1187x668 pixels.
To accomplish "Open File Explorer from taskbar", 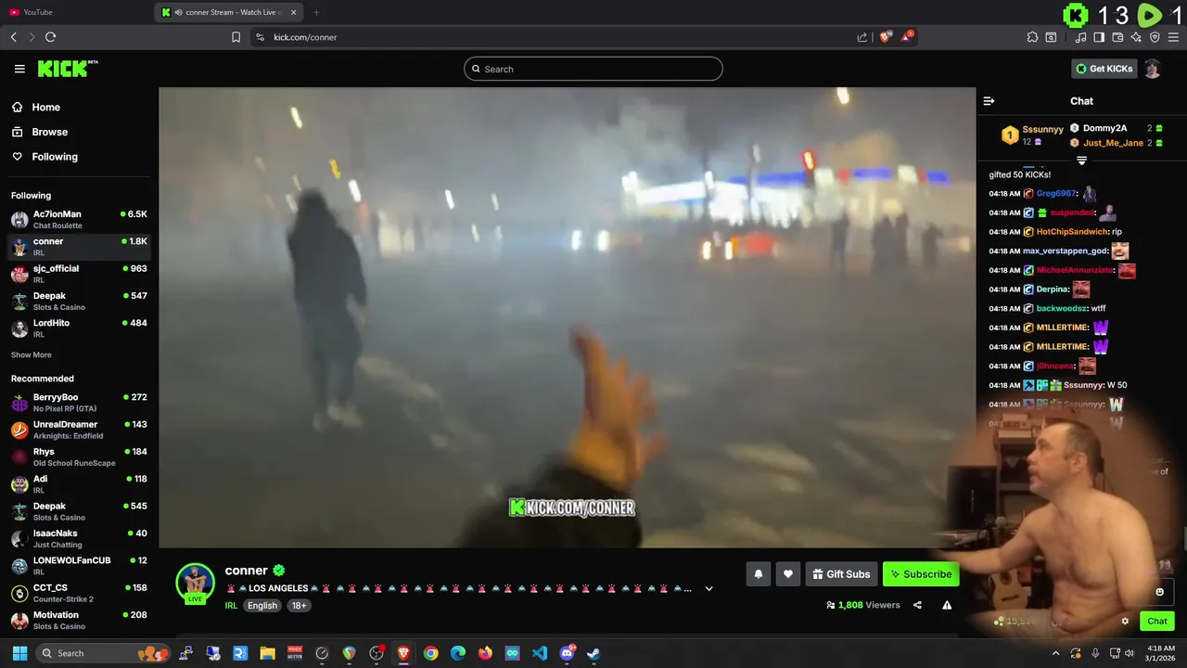I will (267, 653).
